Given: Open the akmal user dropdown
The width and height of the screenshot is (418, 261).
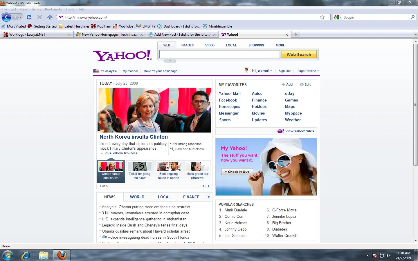Looking at the screenshot, I should coord(262,71).
